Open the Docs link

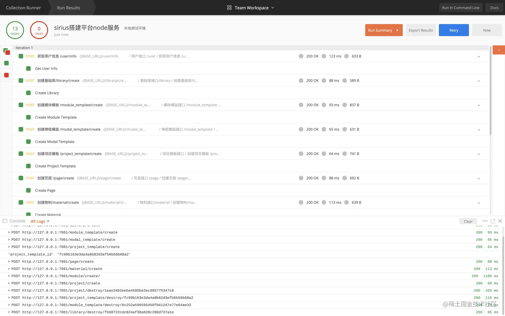click(494, 8)
